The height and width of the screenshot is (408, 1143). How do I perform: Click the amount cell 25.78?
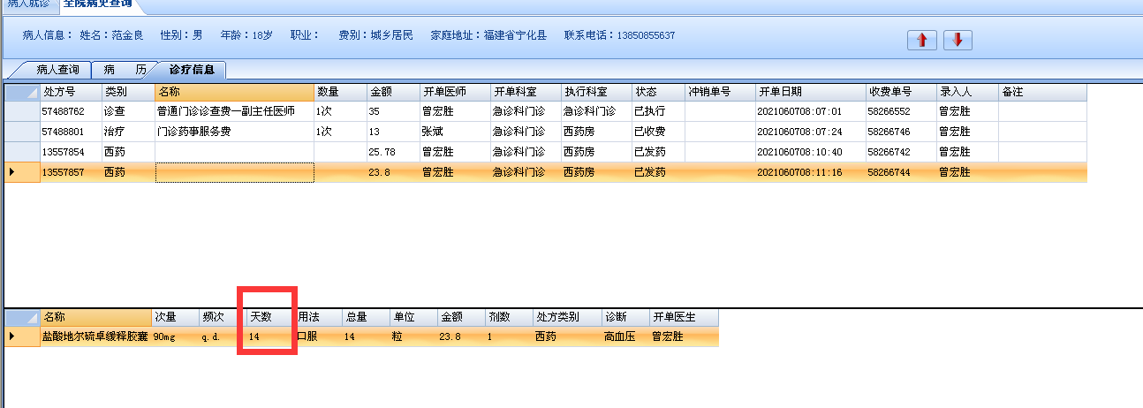click(x=393, y=152)
